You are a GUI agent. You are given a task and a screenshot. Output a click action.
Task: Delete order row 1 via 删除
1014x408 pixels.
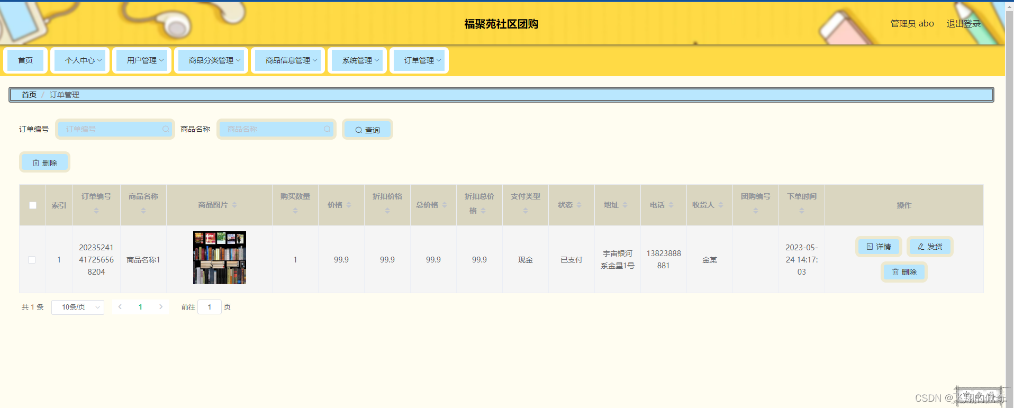tap(904, 272)
